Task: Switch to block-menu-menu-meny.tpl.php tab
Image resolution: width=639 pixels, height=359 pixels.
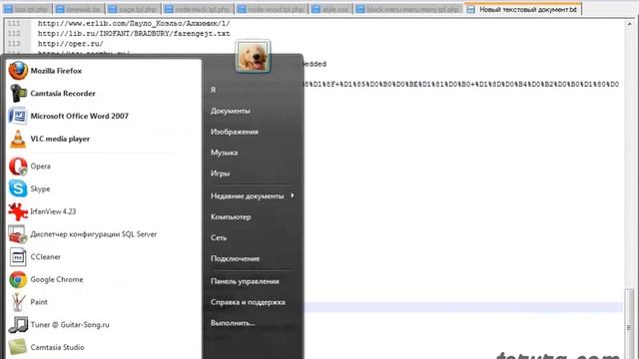Action: [x=408, y=9]
